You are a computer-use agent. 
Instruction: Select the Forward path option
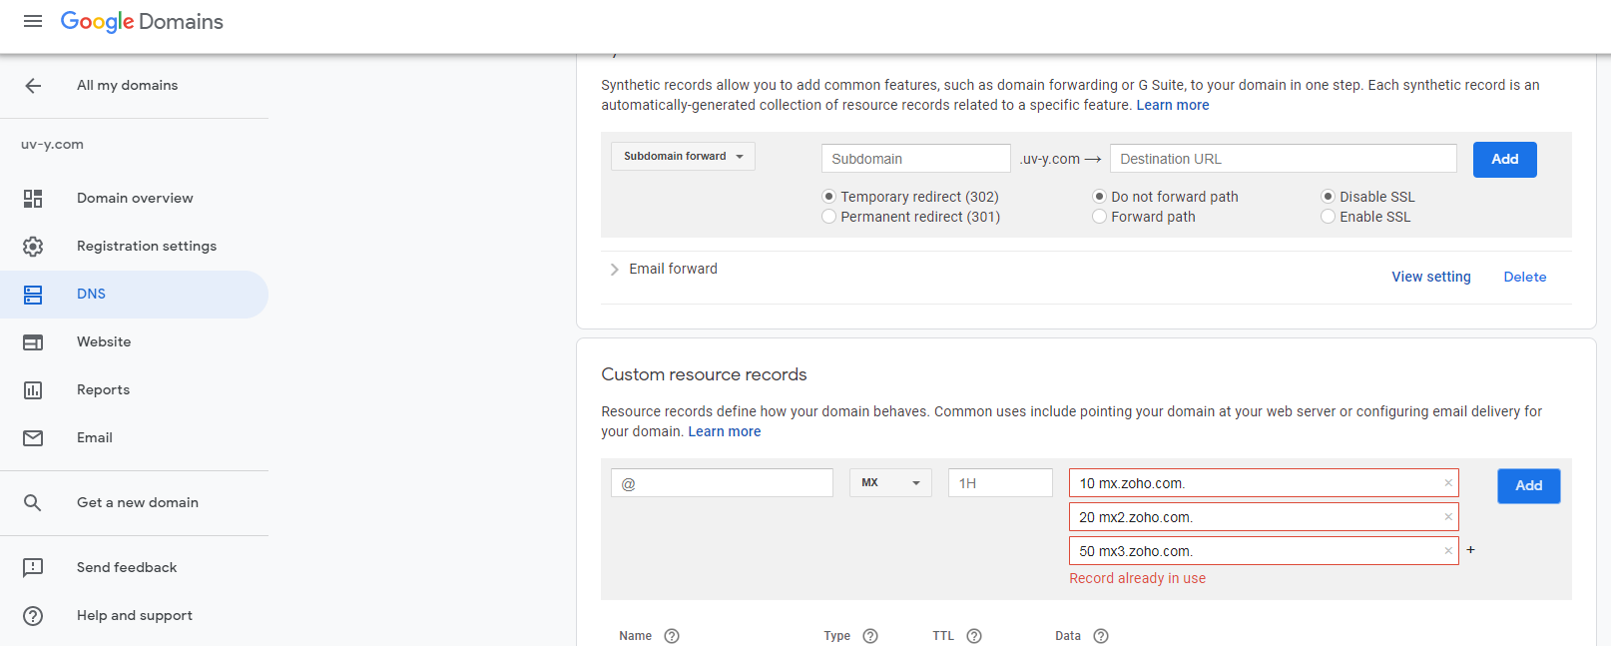[1099, 217]
